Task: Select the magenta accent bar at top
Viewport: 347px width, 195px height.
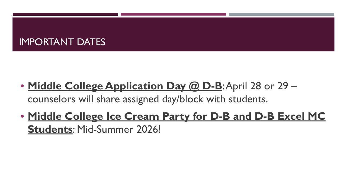Action: pos(173,14)
